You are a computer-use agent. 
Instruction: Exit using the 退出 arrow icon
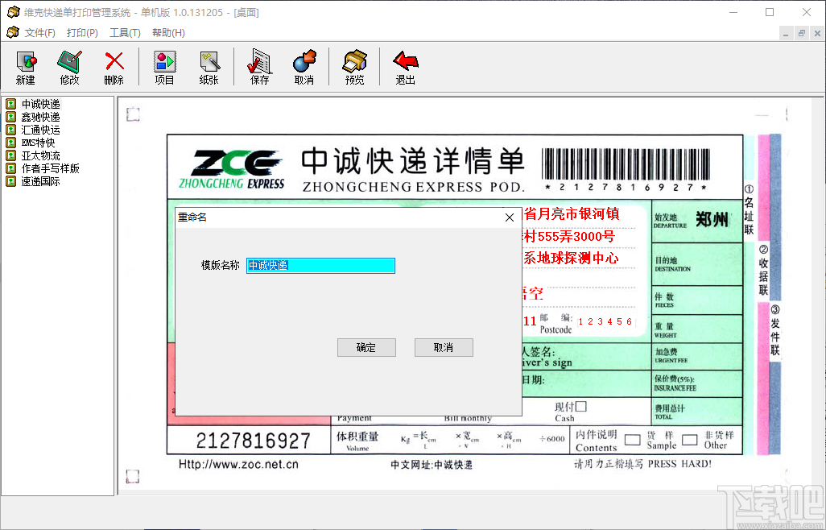[x=405, y=67]
